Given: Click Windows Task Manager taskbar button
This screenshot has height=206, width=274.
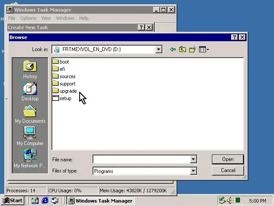Looking at the screenshot, I should pyautogui.click(x=101, y=200).
